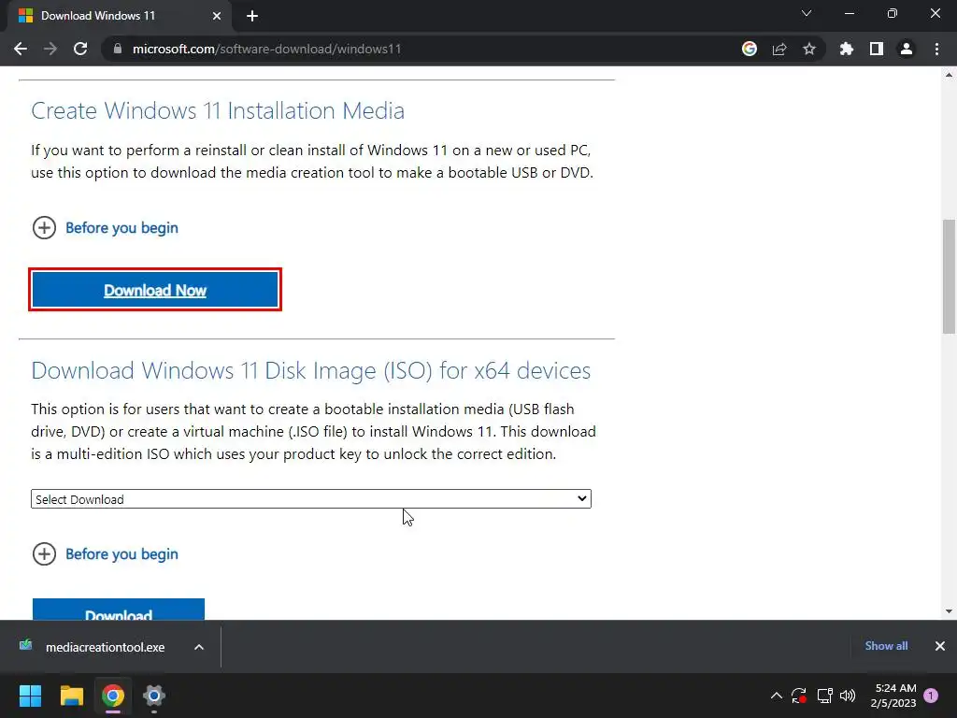Click the Create Windows 11 Installation Media heading
957x718 pixels.
click(x=218, y=110)
